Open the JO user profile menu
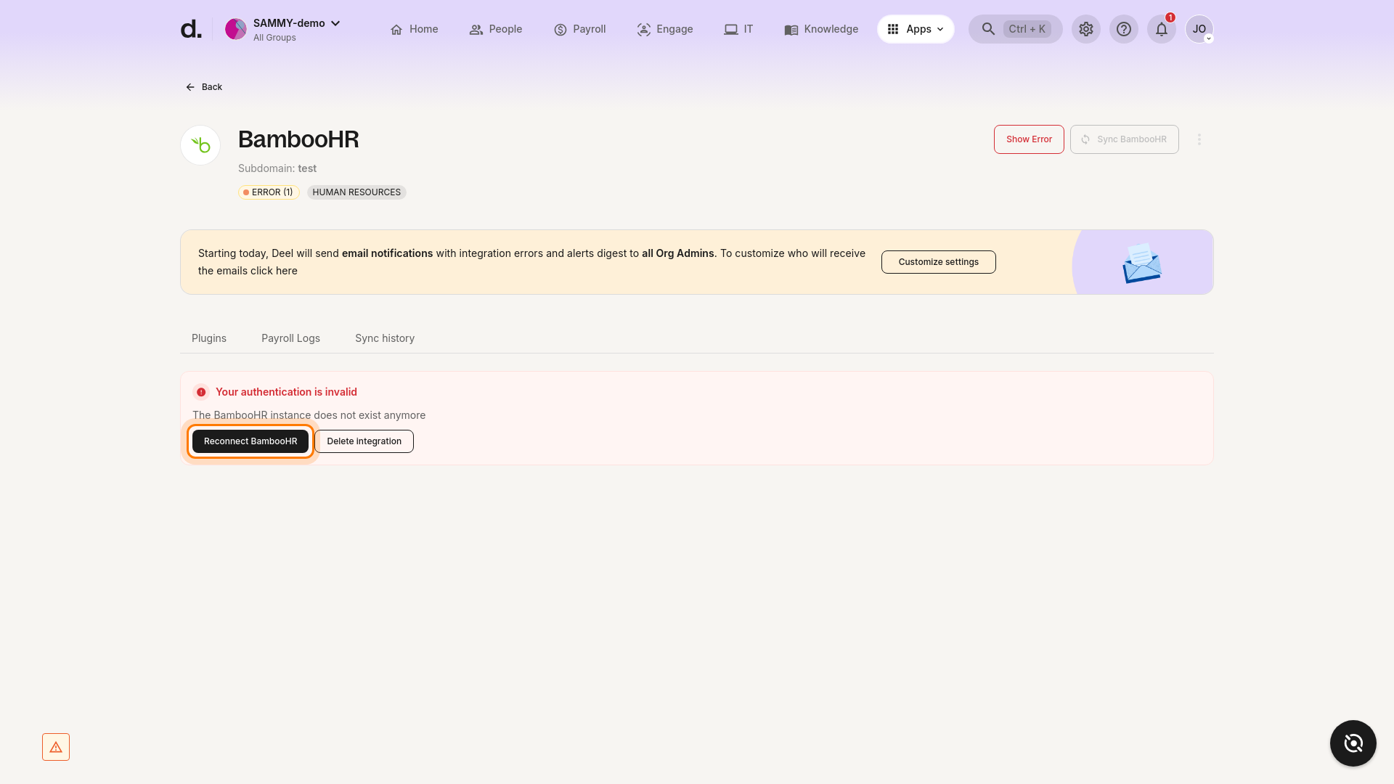 coord(1199,29)
